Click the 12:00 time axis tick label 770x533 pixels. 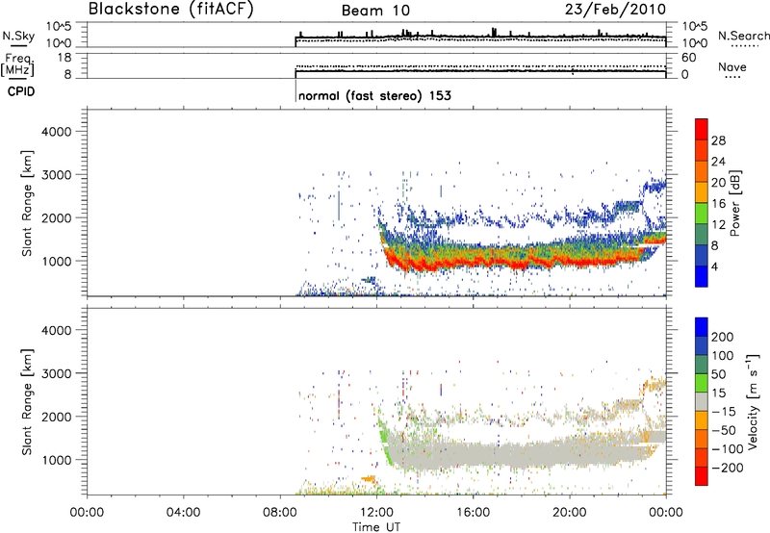(376, 513)
